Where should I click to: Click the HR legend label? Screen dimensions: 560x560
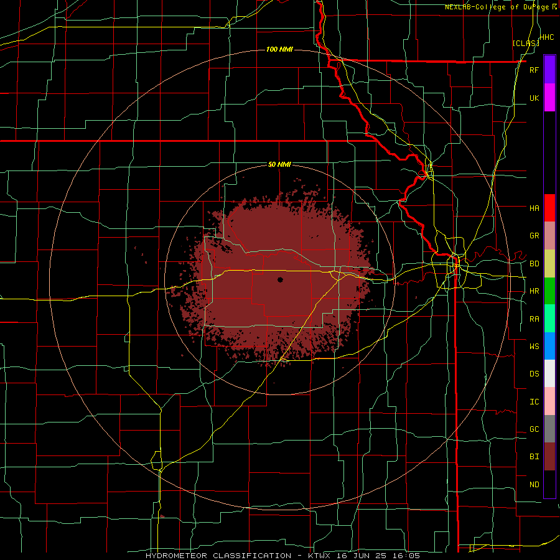(x=534, y=291)
